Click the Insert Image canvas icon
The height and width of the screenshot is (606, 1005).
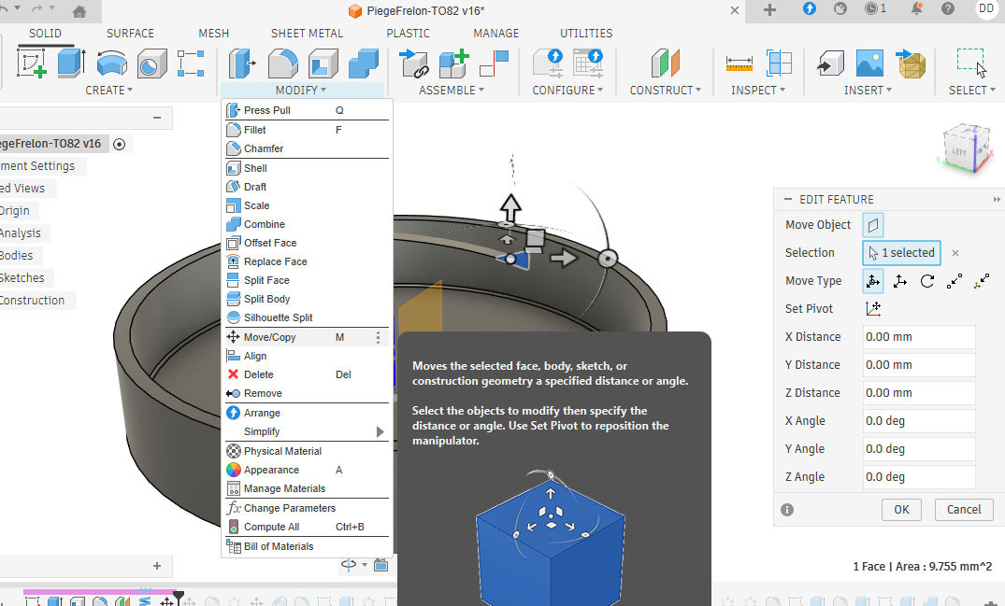869,63
